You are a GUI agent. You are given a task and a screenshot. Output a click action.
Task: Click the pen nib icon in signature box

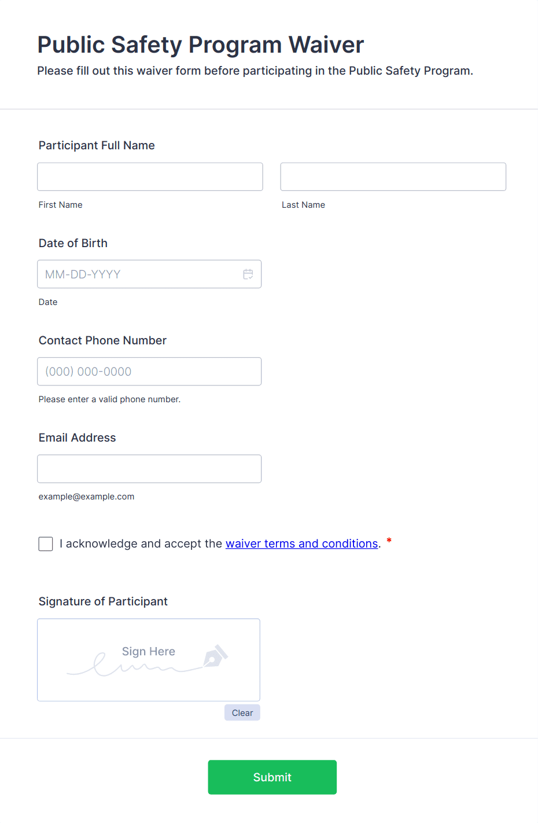(215, 656)
